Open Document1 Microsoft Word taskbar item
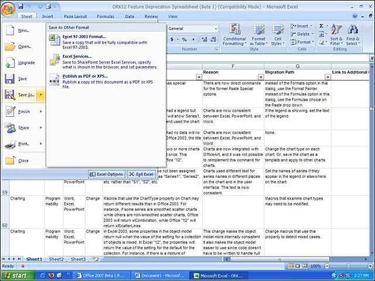This screenshot has width=375, height=281. coord(160,276)
